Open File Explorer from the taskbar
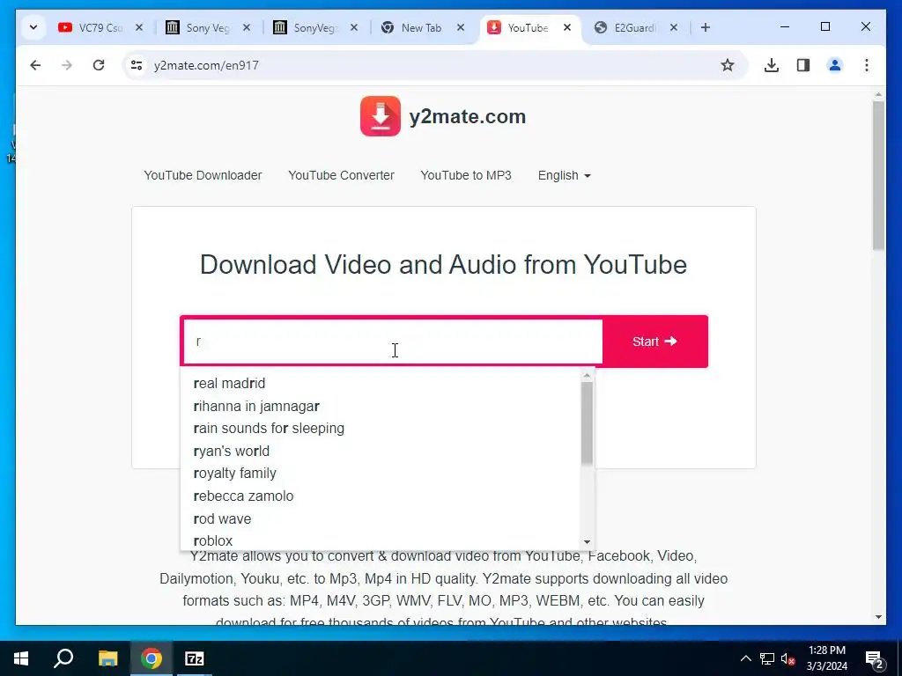 click(107, 658)
